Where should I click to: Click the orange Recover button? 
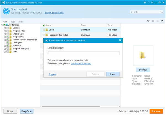coord(156,111)
